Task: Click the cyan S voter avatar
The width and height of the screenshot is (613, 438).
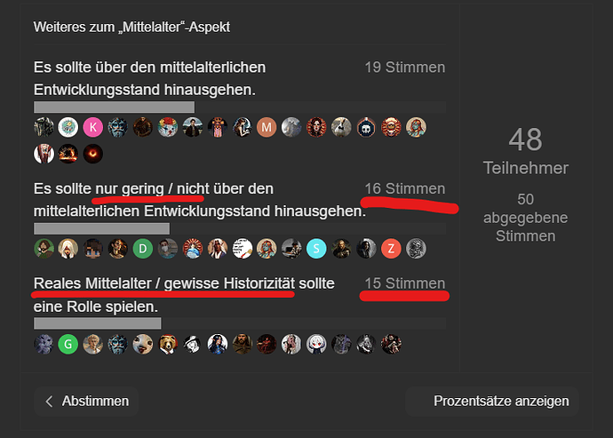Action: click(x=316, y=249)
